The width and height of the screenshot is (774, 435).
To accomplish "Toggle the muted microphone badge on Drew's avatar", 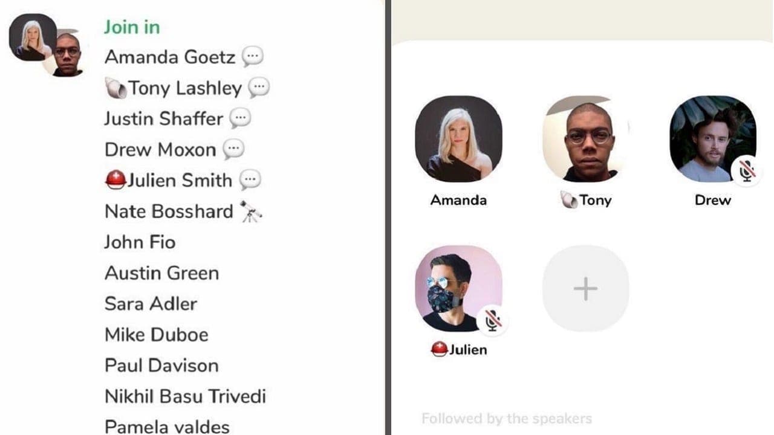I will coord(747,170).
